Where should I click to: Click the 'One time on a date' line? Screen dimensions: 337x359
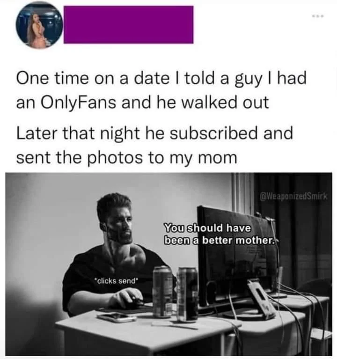[161, 78]
